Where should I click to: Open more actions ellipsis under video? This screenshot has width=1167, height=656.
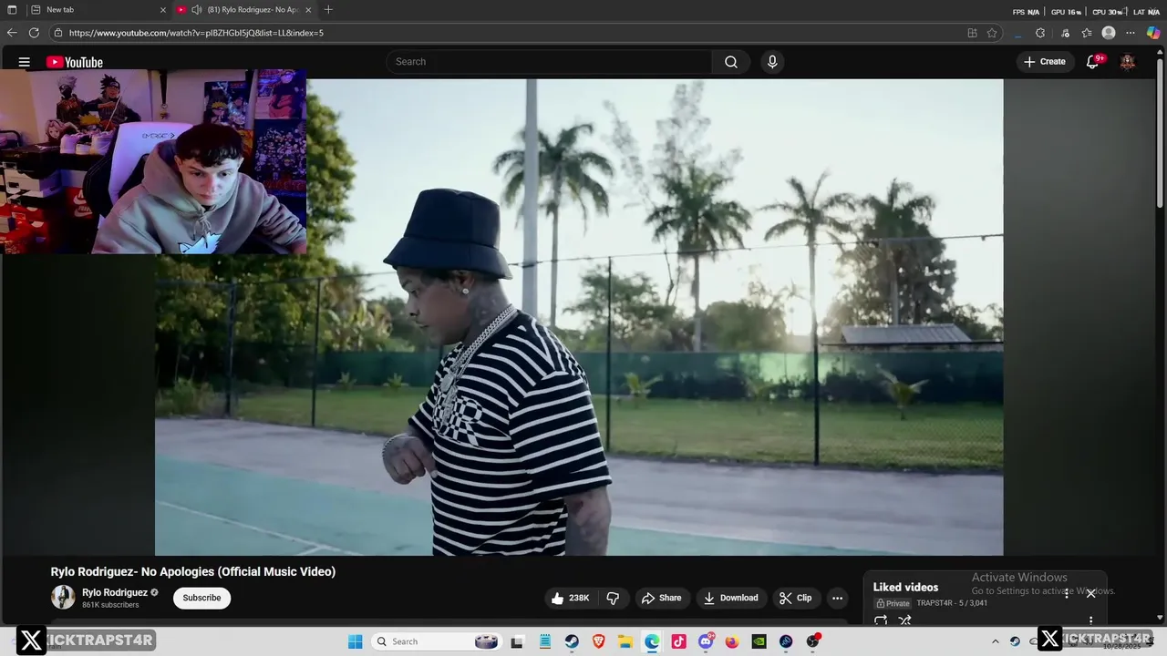pyautogui.click(x=837, y=598)
